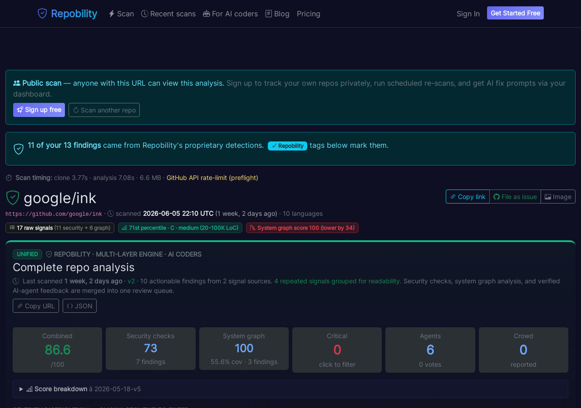File the scan as a GitHub issue
This screenshot has height=408, width=581.
coord(515,196)
